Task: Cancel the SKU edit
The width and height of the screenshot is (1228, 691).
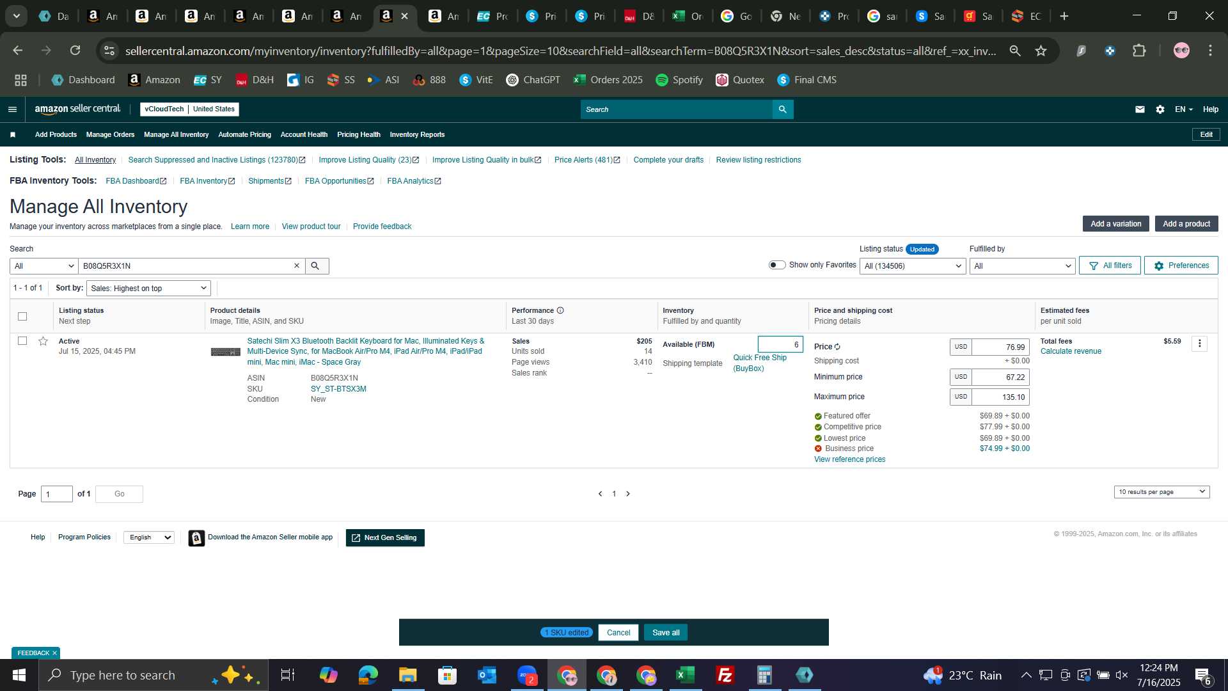Action: [x=618, y=633]
